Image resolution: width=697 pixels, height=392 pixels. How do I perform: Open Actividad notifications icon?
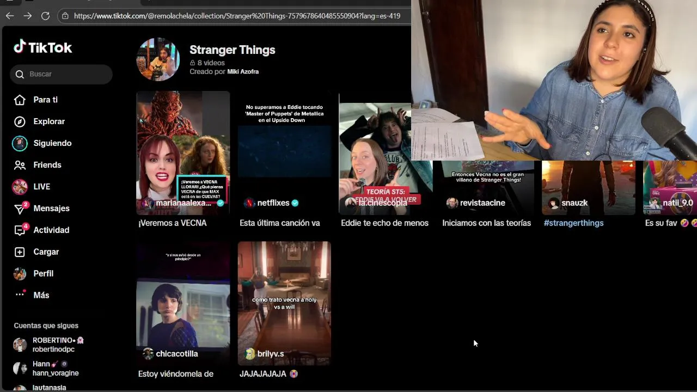click(20, 230)
